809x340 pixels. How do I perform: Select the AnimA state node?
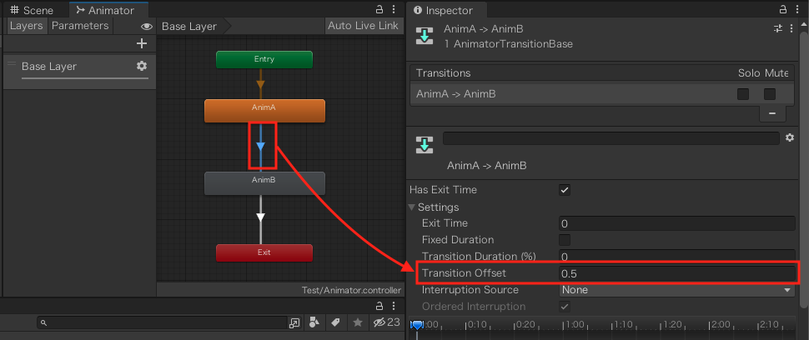click(264, 111)
